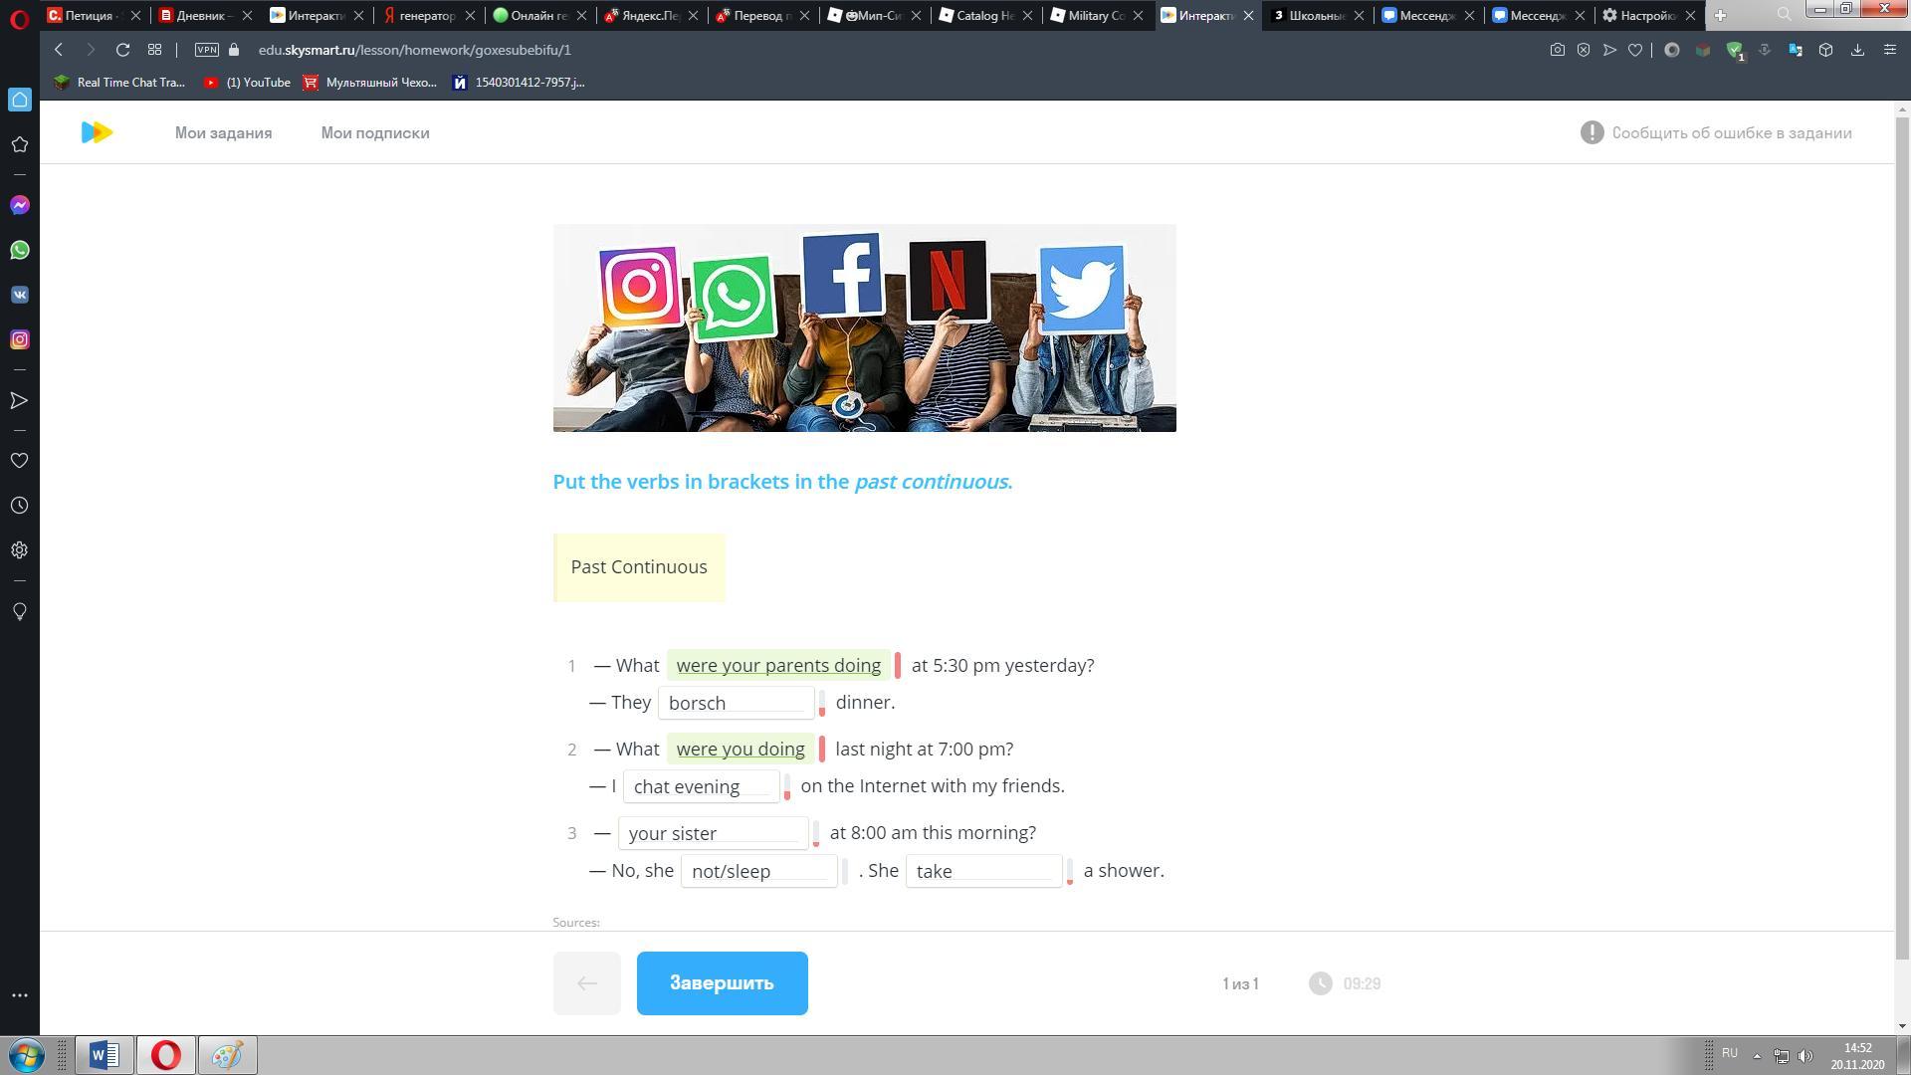Open sidebar lightbulb tips icon

(19, 611)
